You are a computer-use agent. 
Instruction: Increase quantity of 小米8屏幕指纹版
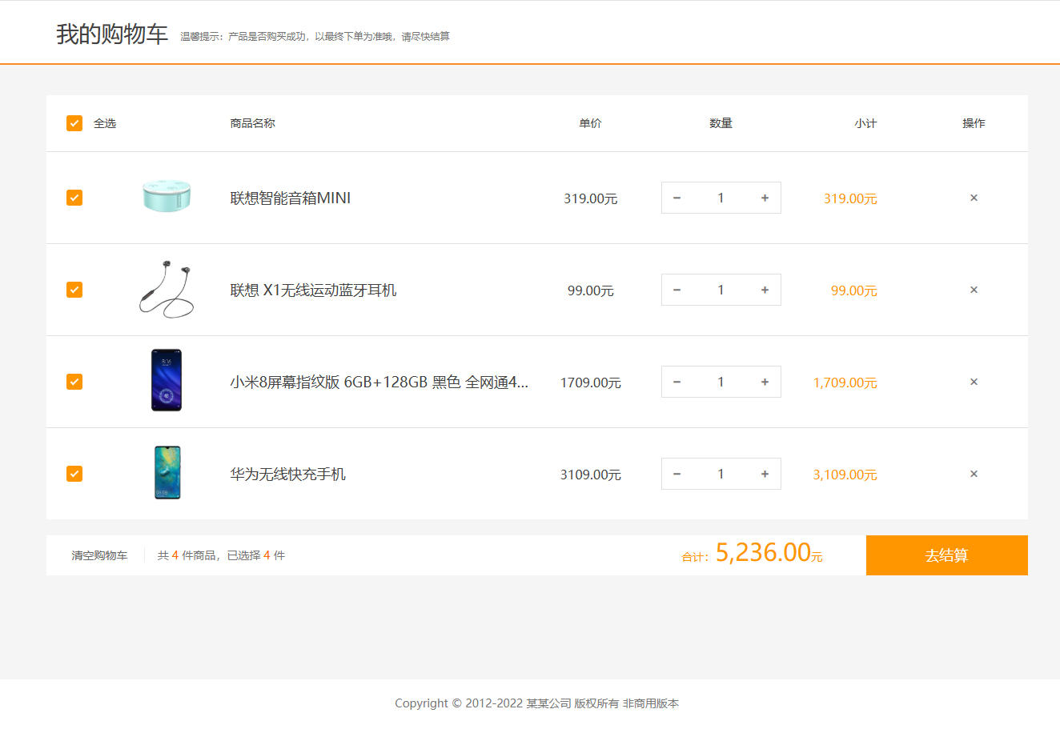tap(765, 382)
